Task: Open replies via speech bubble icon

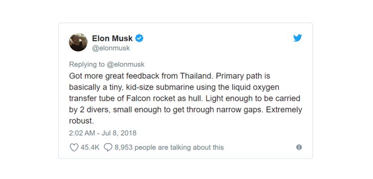Action: (x=108, y=147)
